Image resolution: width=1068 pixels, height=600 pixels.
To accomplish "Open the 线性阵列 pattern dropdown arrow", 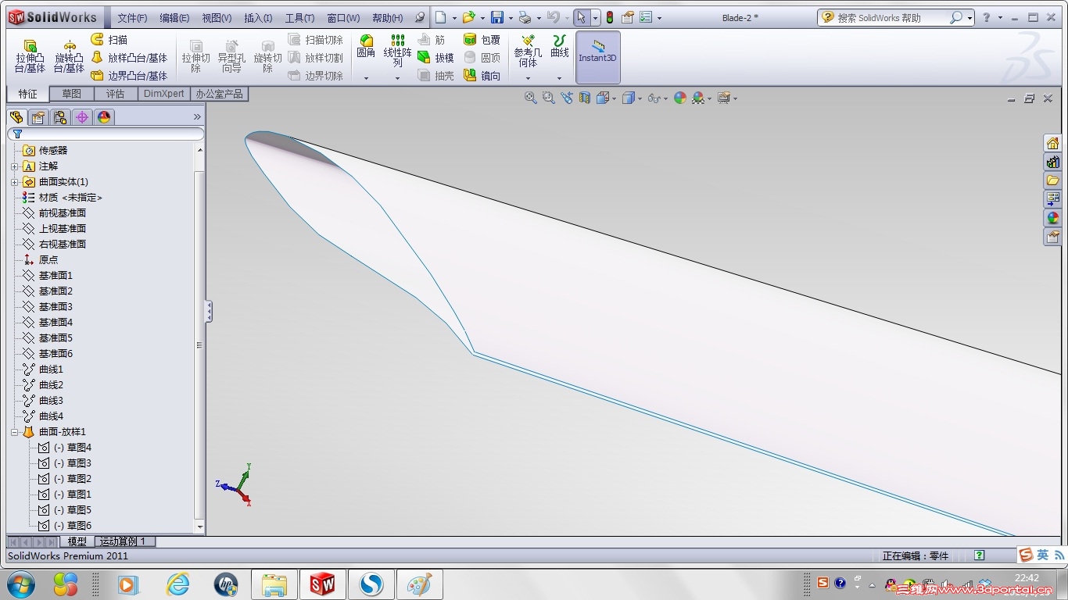I will (x=397, y=78).
